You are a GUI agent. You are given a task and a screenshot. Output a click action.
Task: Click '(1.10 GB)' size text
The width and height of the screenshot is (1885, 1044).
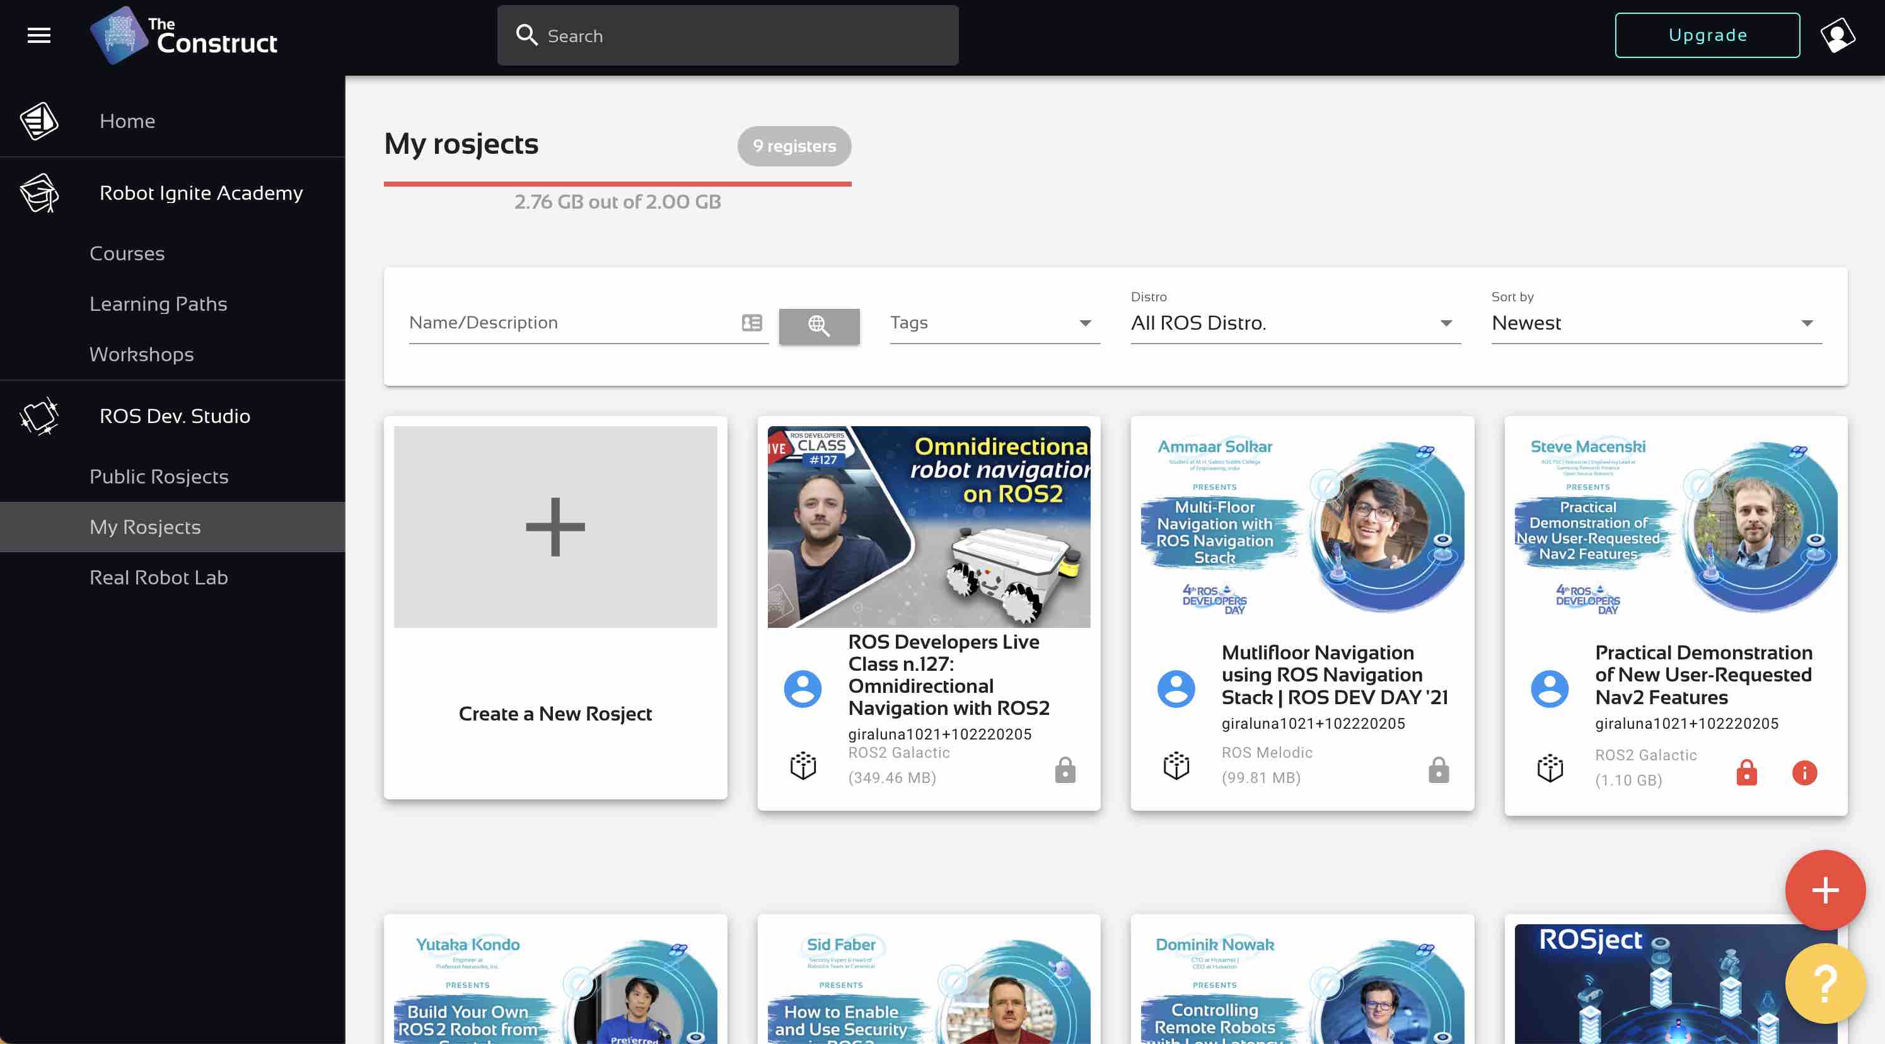[x=1628, y=780]
